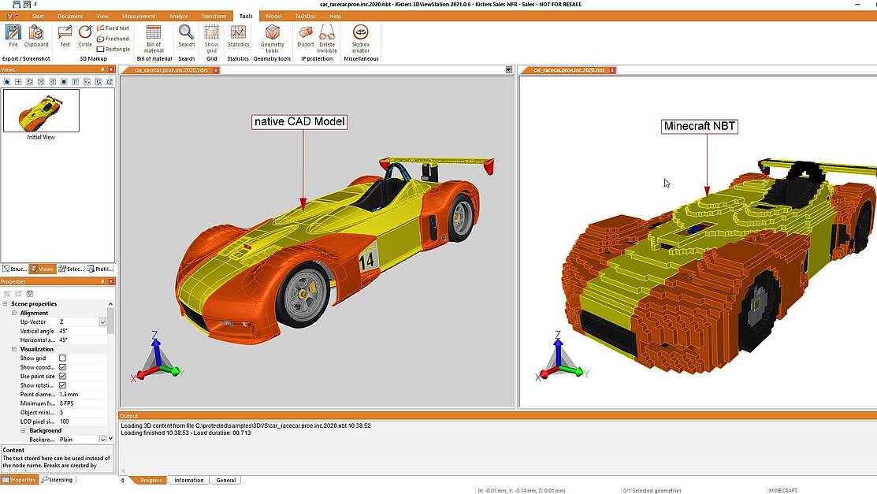
Task: Choose the Freehand markup tool
Action: coord(113,39)
